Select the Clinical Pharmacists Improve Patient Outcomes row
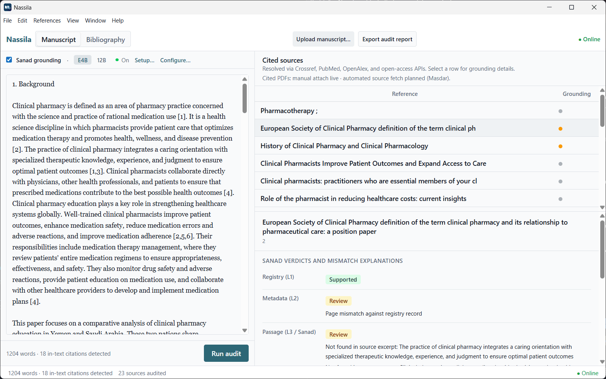This screenshot has height=379, width=606. [427, 164]
